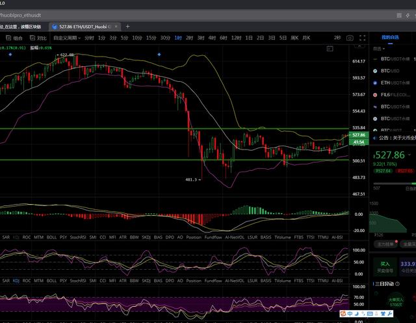The width and height of the screenshot is (416, 323).
Task: Expand the 自定义周期 custom period dropdown
Action: pos(67,38)
